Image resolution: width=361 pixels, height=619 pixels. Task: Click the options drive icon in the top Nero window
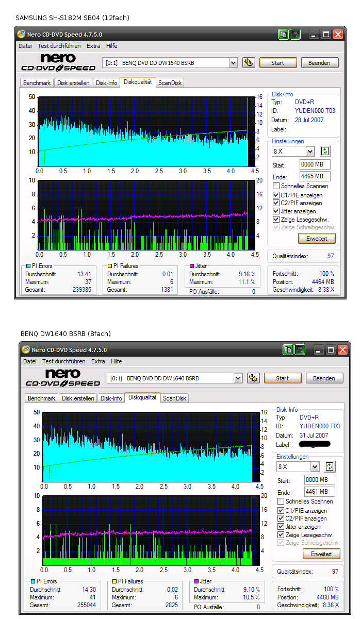pyautogui.click(x=249, y=63)
